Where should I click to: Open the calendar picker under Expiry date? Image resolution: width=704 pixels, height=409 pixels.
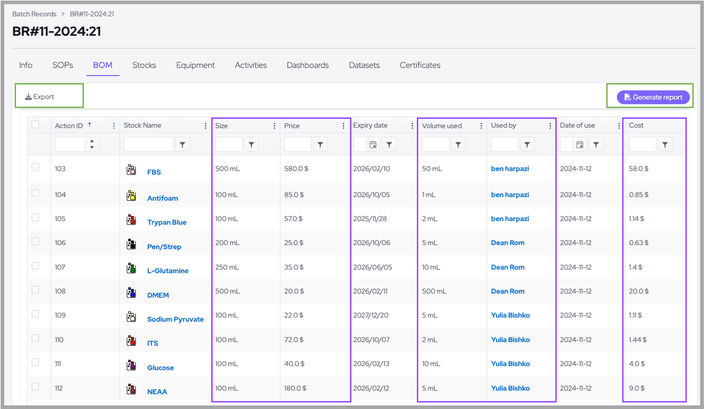click(x=373, y=145)
